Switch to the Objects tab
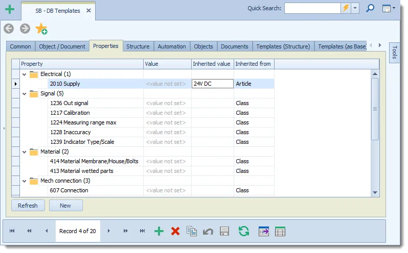 click(203, 46)
